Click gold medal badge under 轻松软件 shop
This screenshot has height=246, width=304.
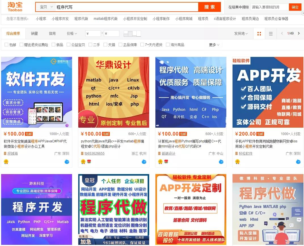tap(238, 161)
